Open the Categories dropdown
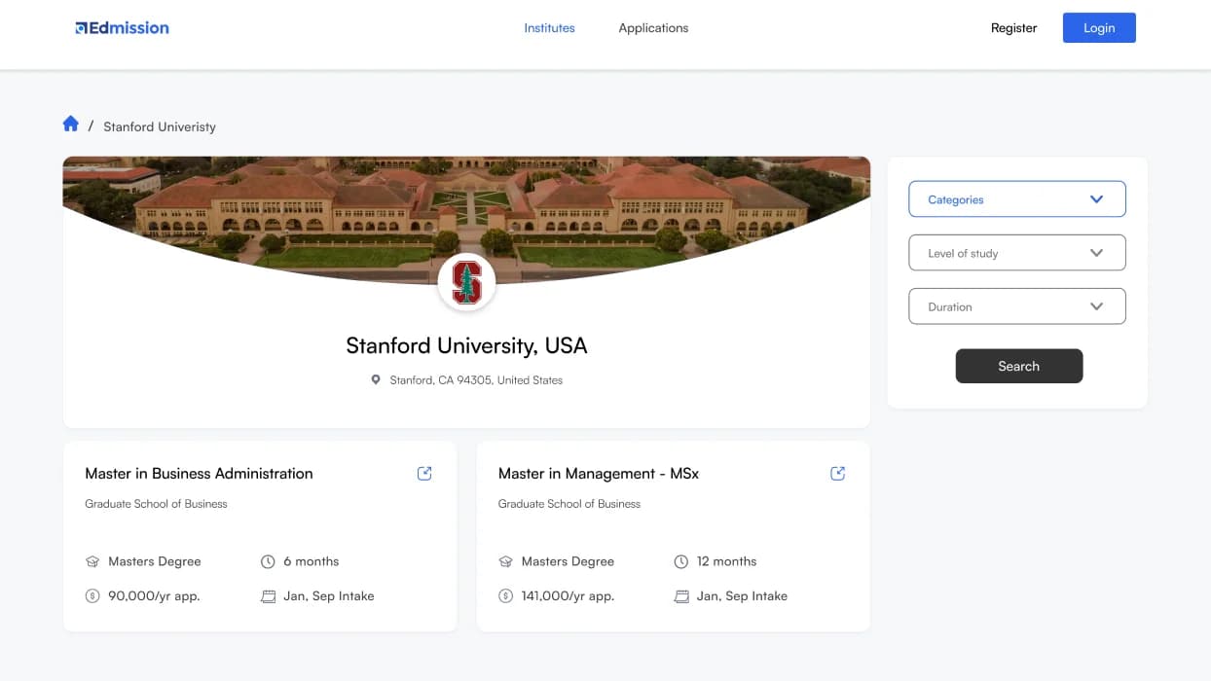 [x=1017, y=199]
